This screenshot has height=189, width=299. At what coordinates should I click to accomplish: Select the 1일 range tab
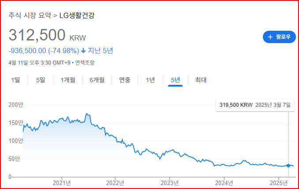pyautogui.click(x=15, y=80)
